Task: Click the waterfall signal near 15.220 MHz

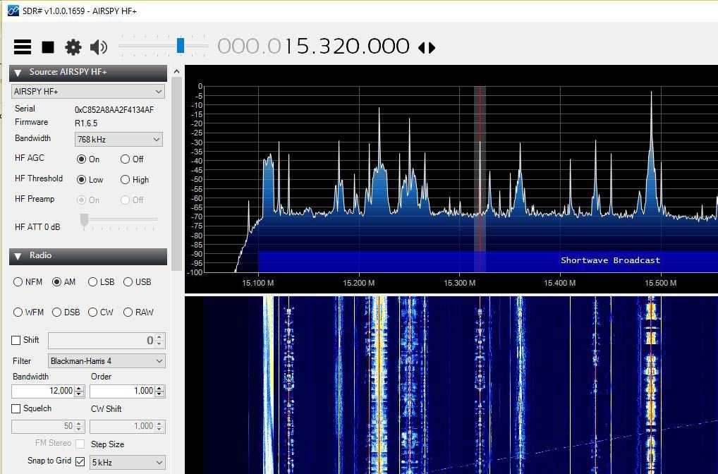Action: pyautogui.click(x=379, y=384)
